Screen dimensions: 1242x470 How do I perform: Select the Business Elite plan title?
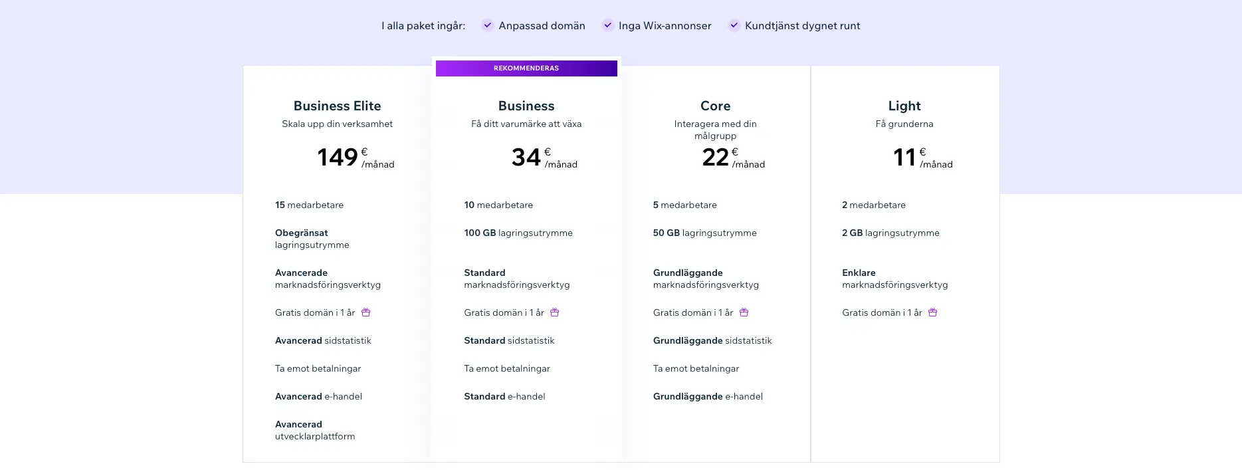click(x=338, y=106)
